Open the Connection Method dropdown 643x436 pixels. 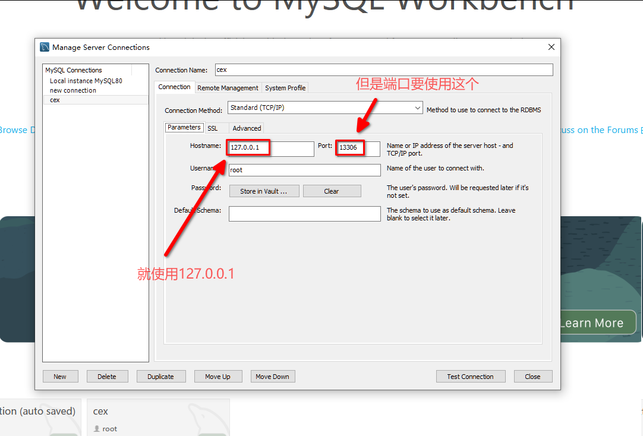click(325, 108)
